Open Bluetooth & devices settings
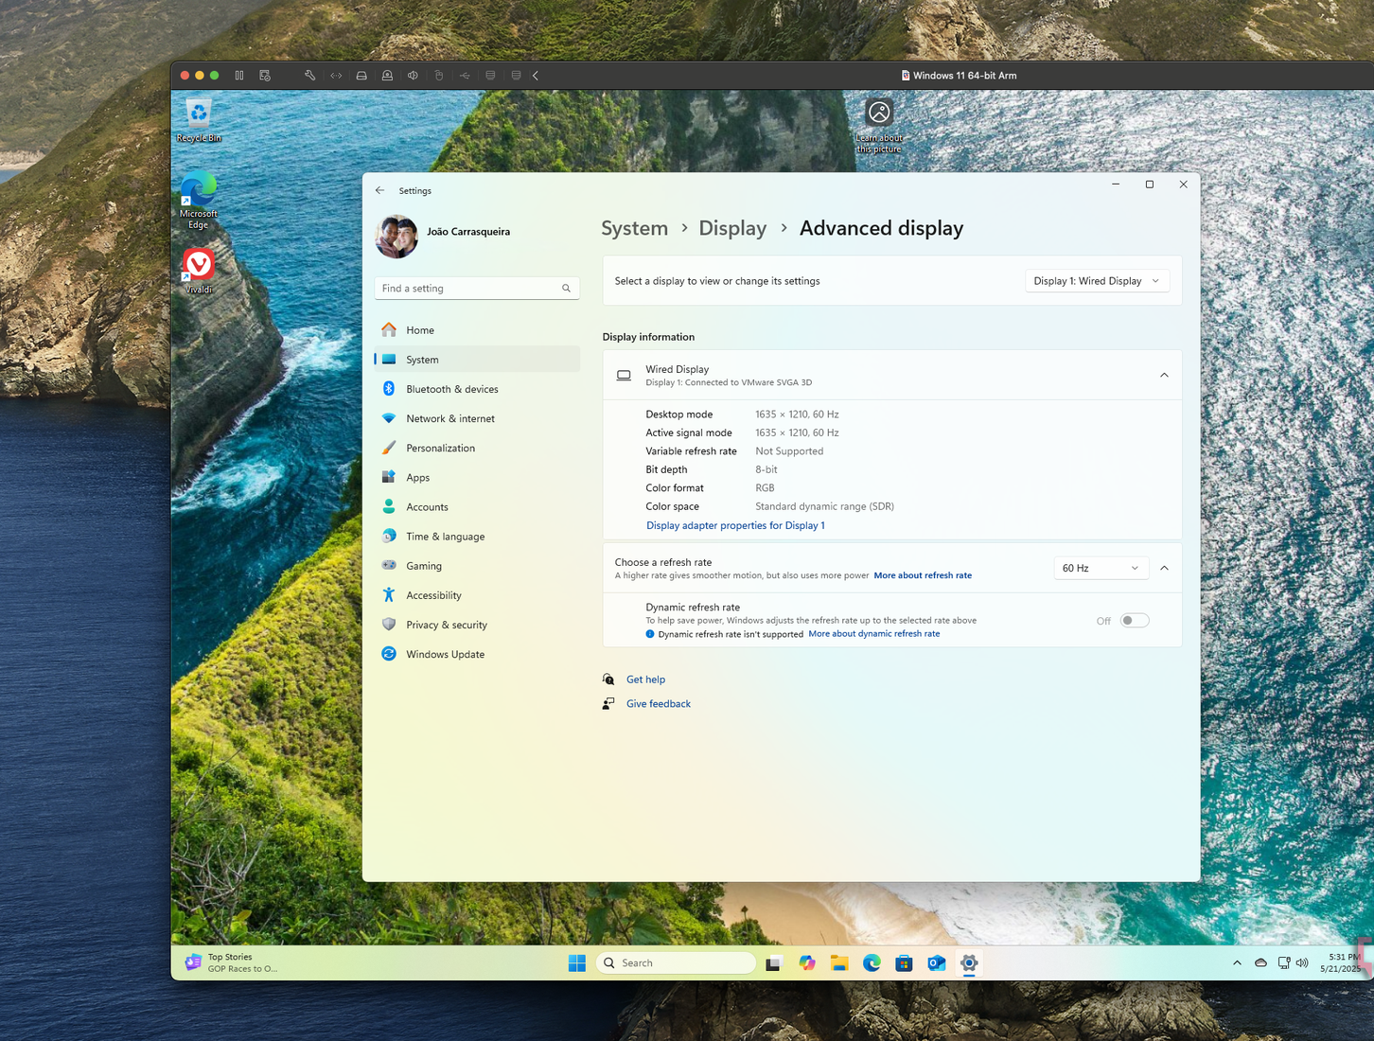The image size is (1374, 1041). click(x=453, y=389)
